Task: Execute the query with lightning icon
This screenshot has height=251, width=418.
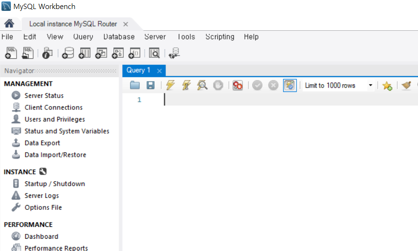Action: click(170, 85)
